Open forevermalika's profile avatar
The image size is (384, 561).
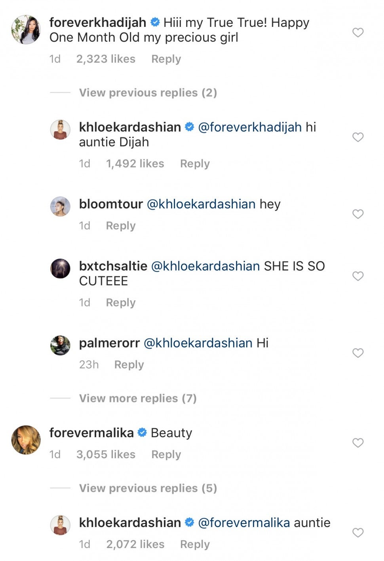26,440
